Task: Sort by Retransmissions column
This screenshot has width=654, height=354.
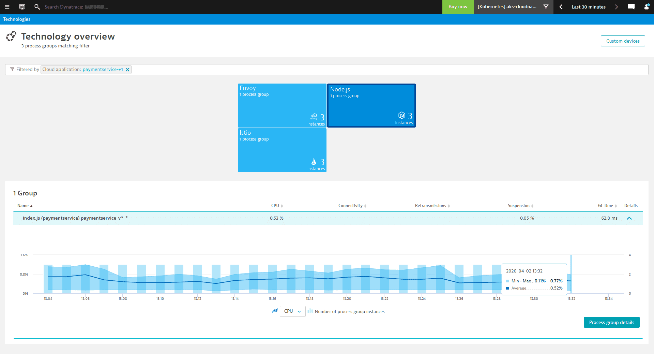Action: [432, 206]
